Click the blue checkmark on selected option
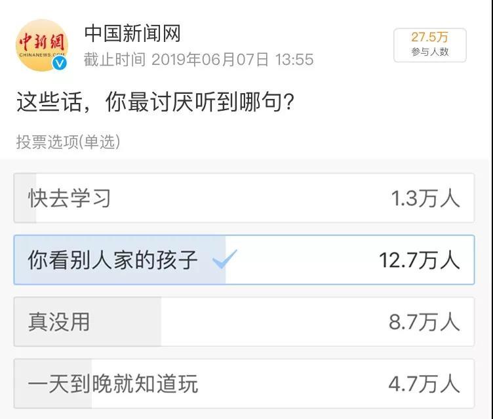Viewport: 493px width, 419px height. 224,259
